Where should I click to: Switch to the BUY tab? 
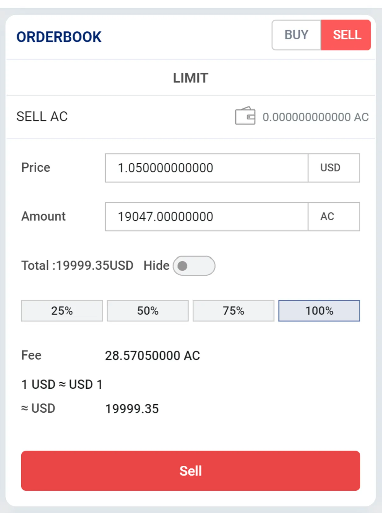[296, 35]
